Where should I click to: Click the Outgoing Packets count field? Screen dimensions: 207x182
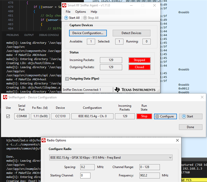(111, 67)
